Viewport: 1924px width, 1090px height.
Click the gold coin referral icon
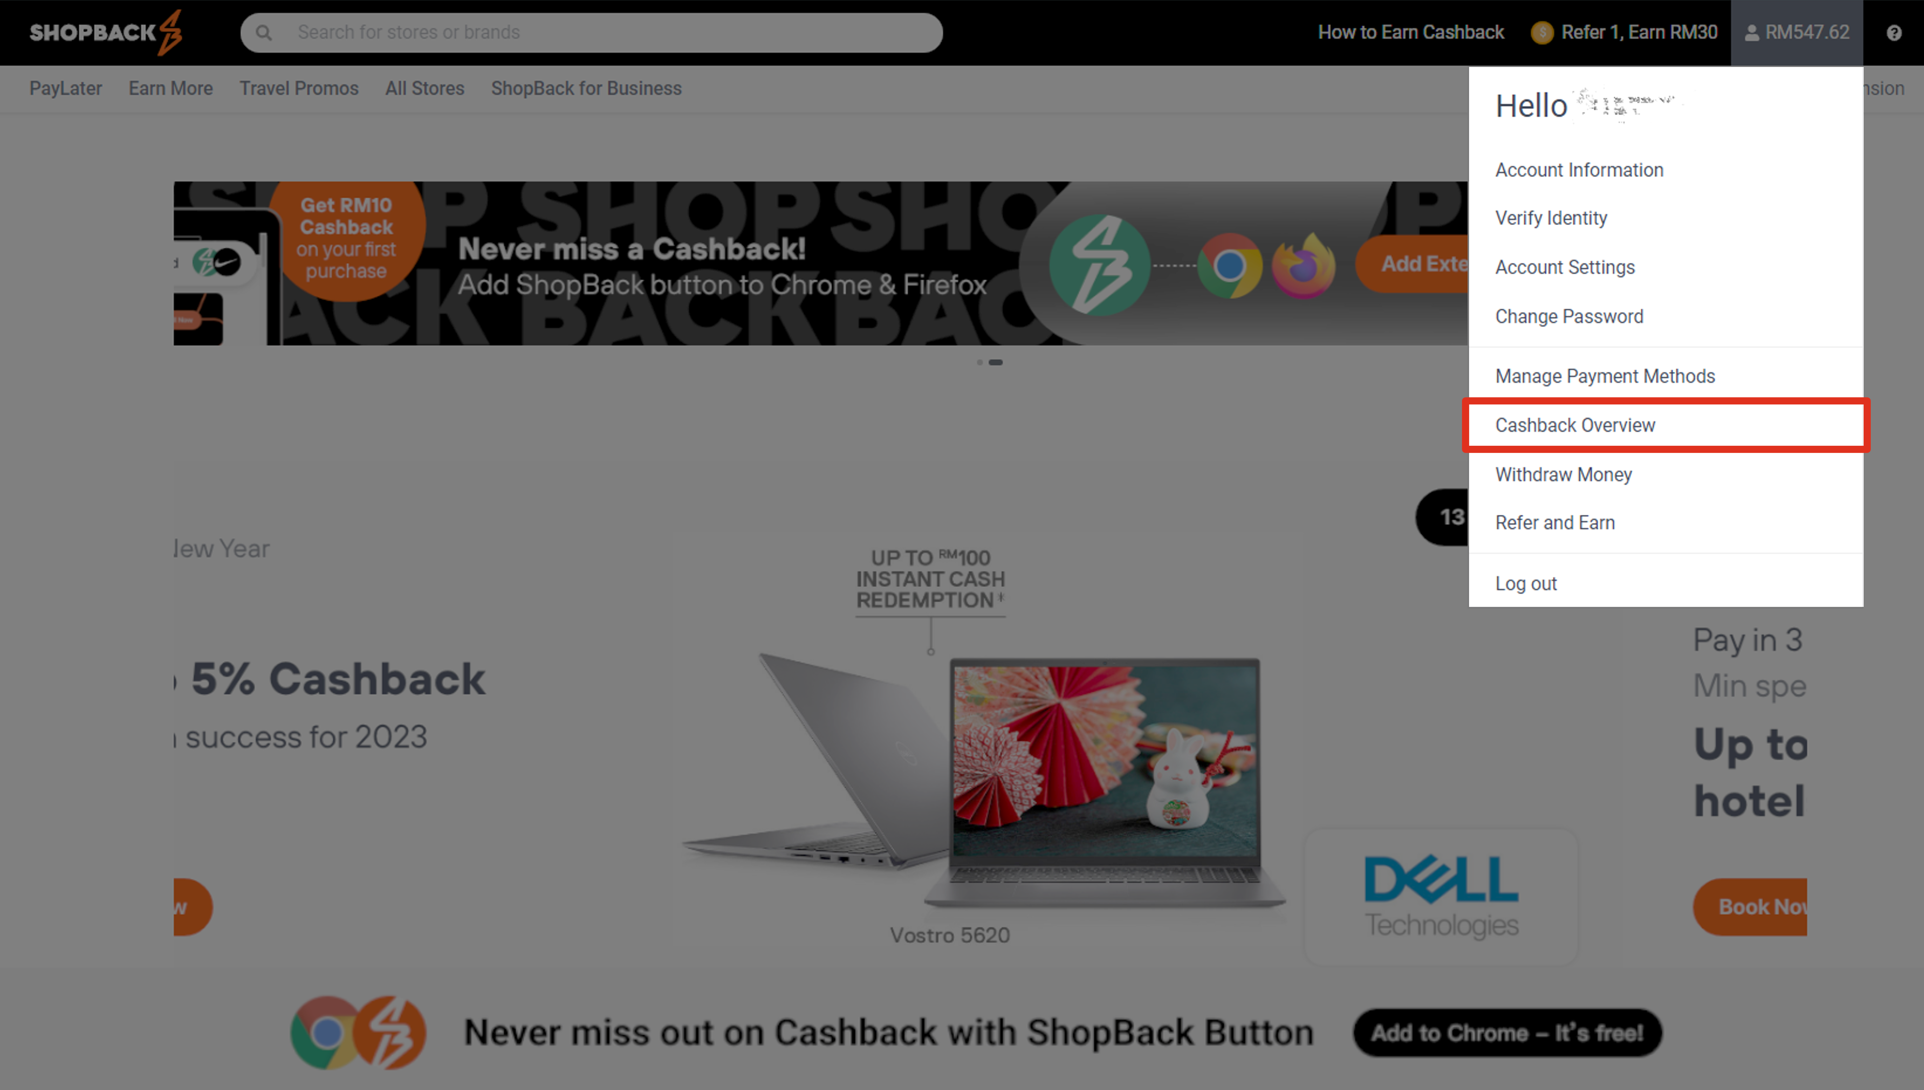[x=1542, y=32]
